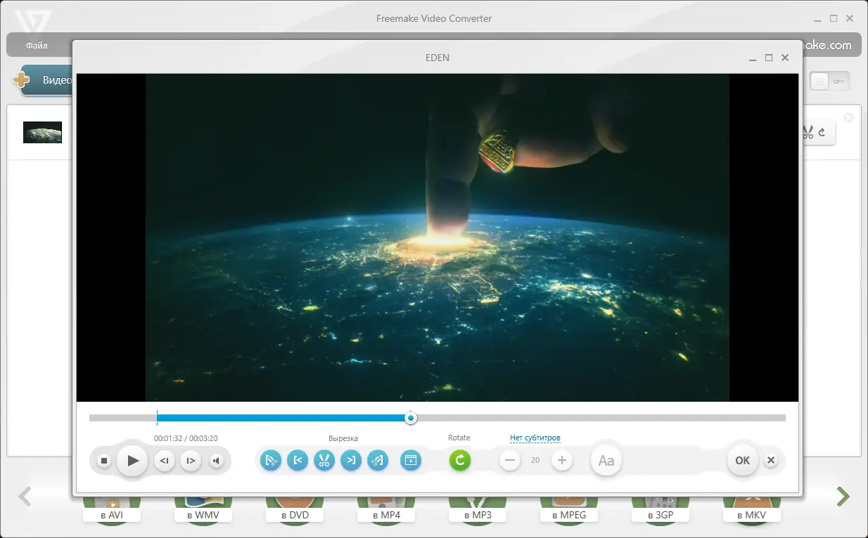Image resolution: width=868 pixels, height=538 pixels.
Task: Open the Нет субтитров subtitle selector
Action: [535, 437]
